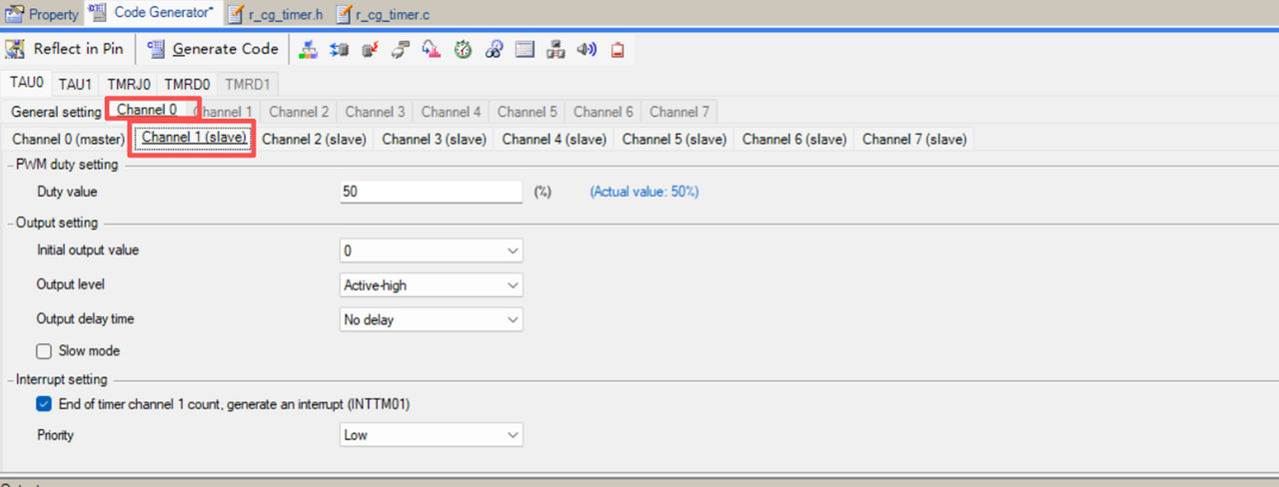Image resolution: width=1279 pixels, height=487 pixels.
Task: Expand the Initial output value dropdown
Action: point(432,250)
